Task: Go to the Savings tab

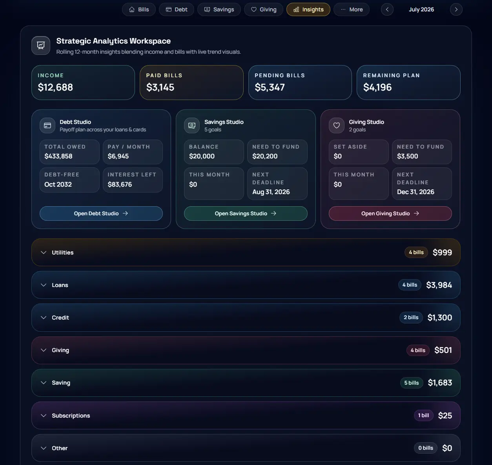Action: [x=219, y=9]
